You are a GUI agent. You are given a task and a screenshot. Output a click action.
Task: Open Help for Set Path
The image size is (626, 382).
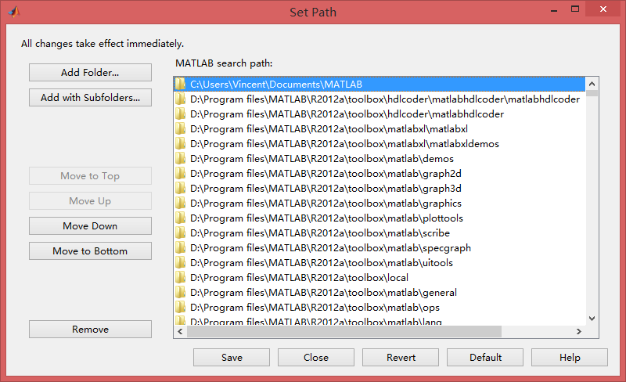[570, 357]
